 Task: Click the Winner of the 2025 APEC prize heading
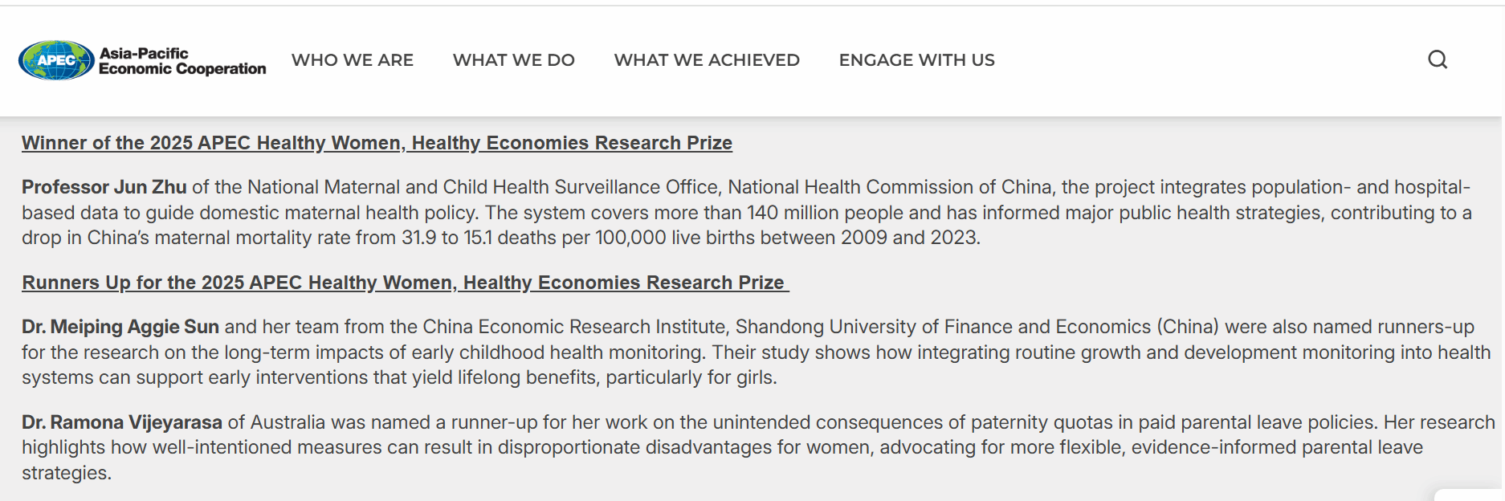coord(377,143)
